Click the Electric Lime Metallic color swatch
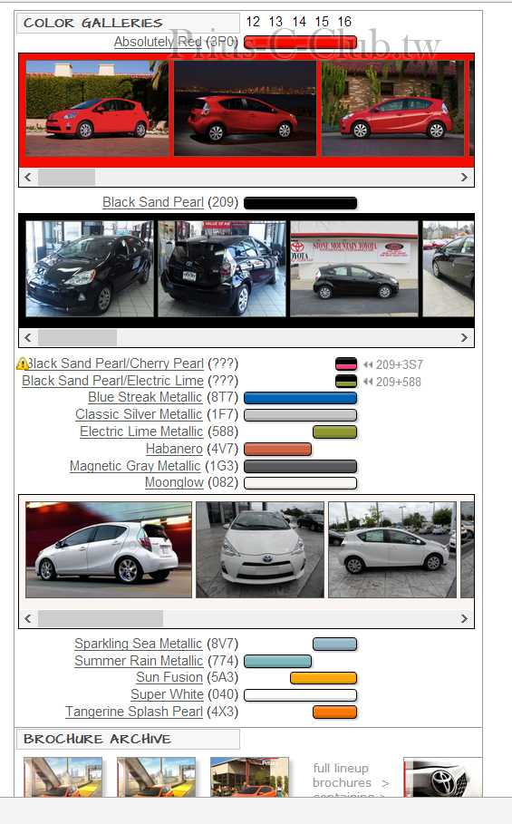Viewport: 512px width, 824px height. pos(335,432)
